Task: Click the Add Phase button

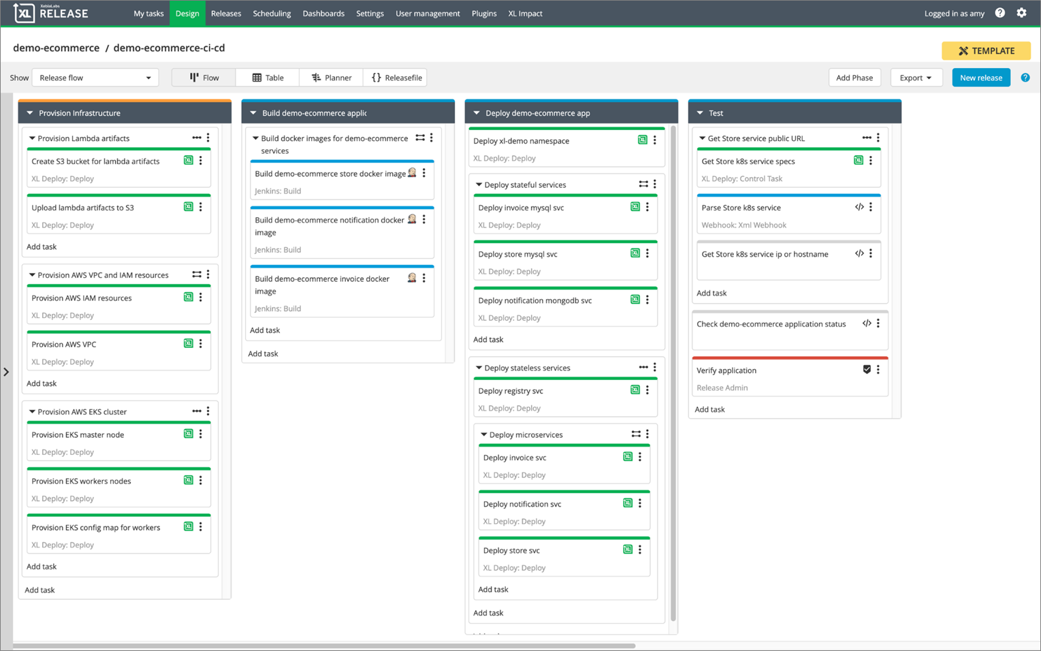Action: click(854, 78)
